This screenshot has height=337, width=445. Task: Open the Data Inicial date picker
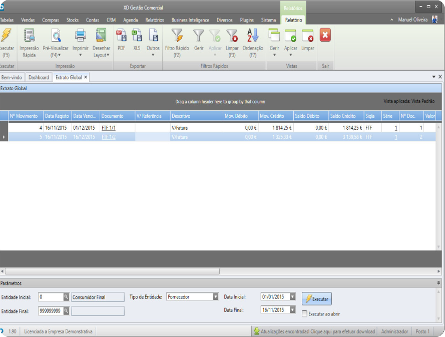point(292,297)
